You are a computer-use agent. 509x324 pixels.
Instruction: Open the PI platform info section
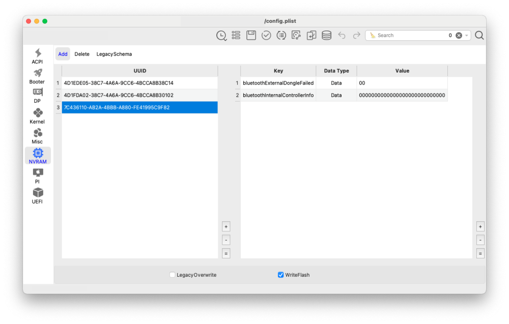pos(37,176)
